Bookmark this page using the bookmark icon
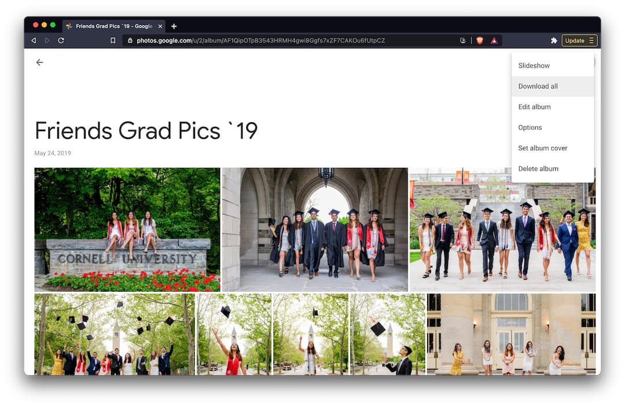The height and width of the screenshot is (407, 625). click(112, 41)
